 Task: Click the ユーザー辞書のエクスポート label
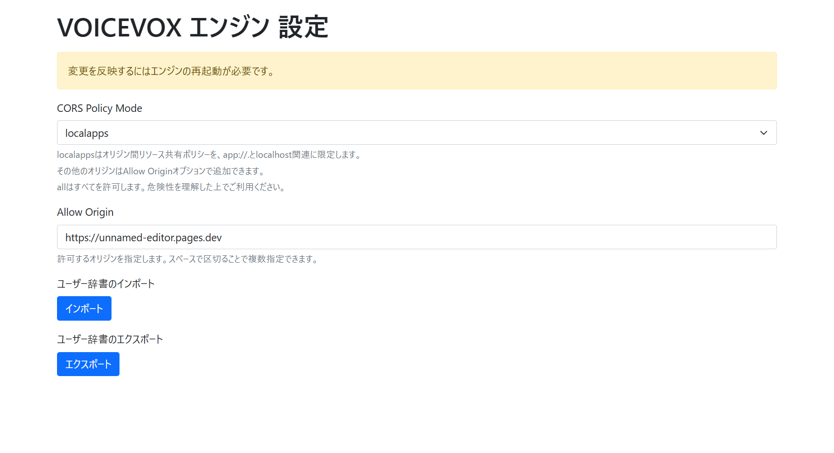(x=110, y=339)
